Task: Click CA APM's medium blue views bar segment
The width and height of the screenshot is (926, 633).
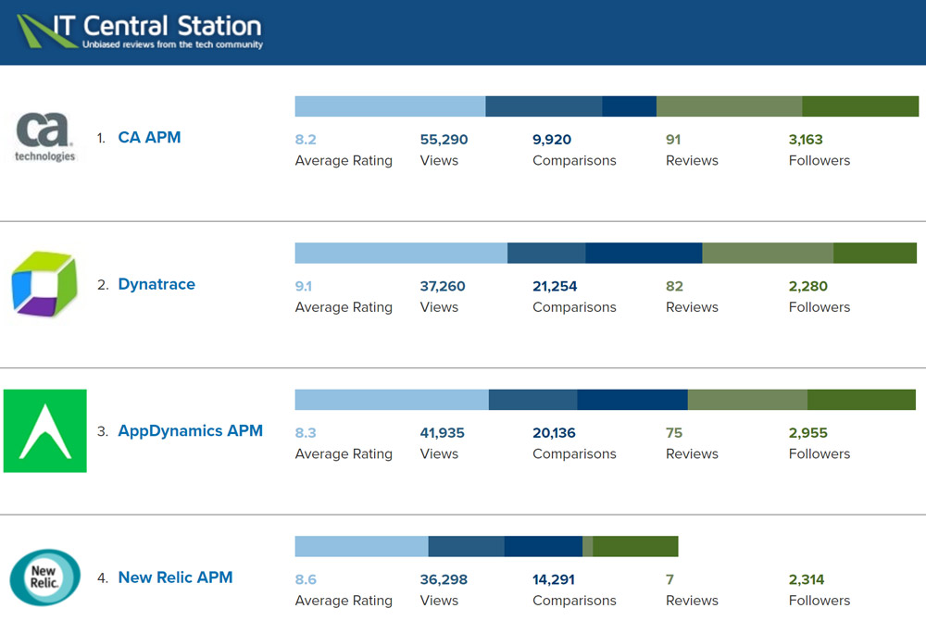Action: pyautogui.click(x=544, y=106)
